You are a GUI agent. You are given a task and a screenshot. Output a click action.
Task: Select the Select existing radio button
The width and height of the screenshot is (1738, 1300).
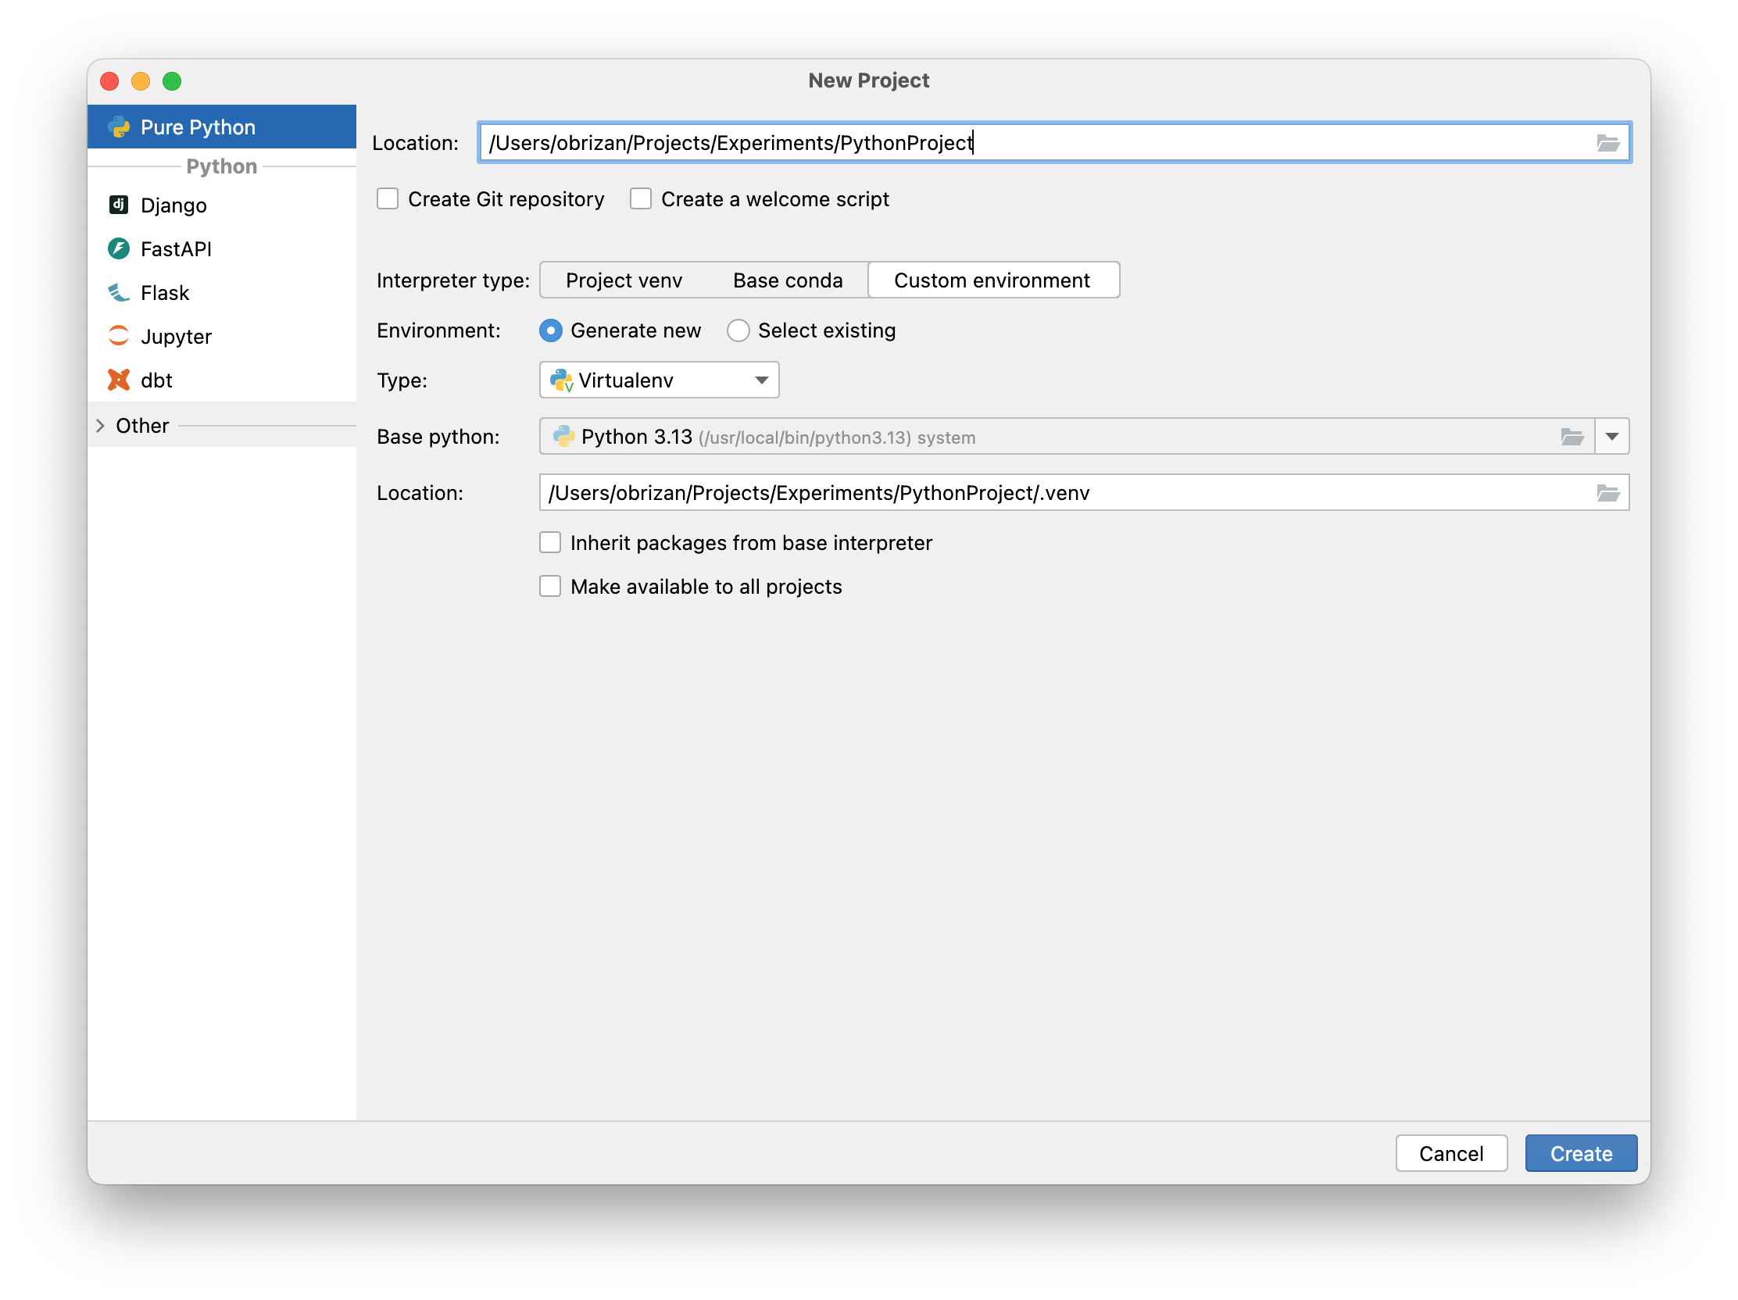tap(738, 330)
